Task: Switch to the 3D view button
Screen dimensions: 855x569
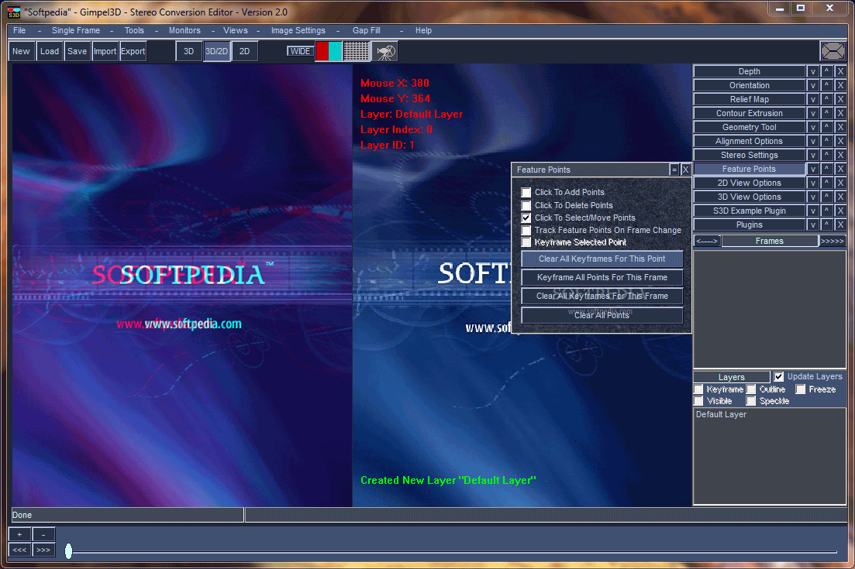Action: (x=188, y=51)
